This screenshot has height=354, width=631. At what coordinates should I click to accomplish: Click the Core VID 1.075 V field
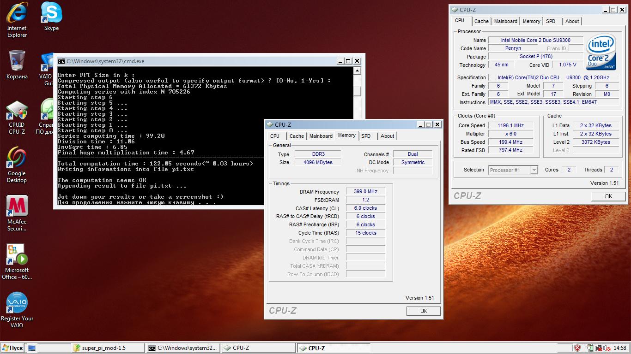coord(568,65)
